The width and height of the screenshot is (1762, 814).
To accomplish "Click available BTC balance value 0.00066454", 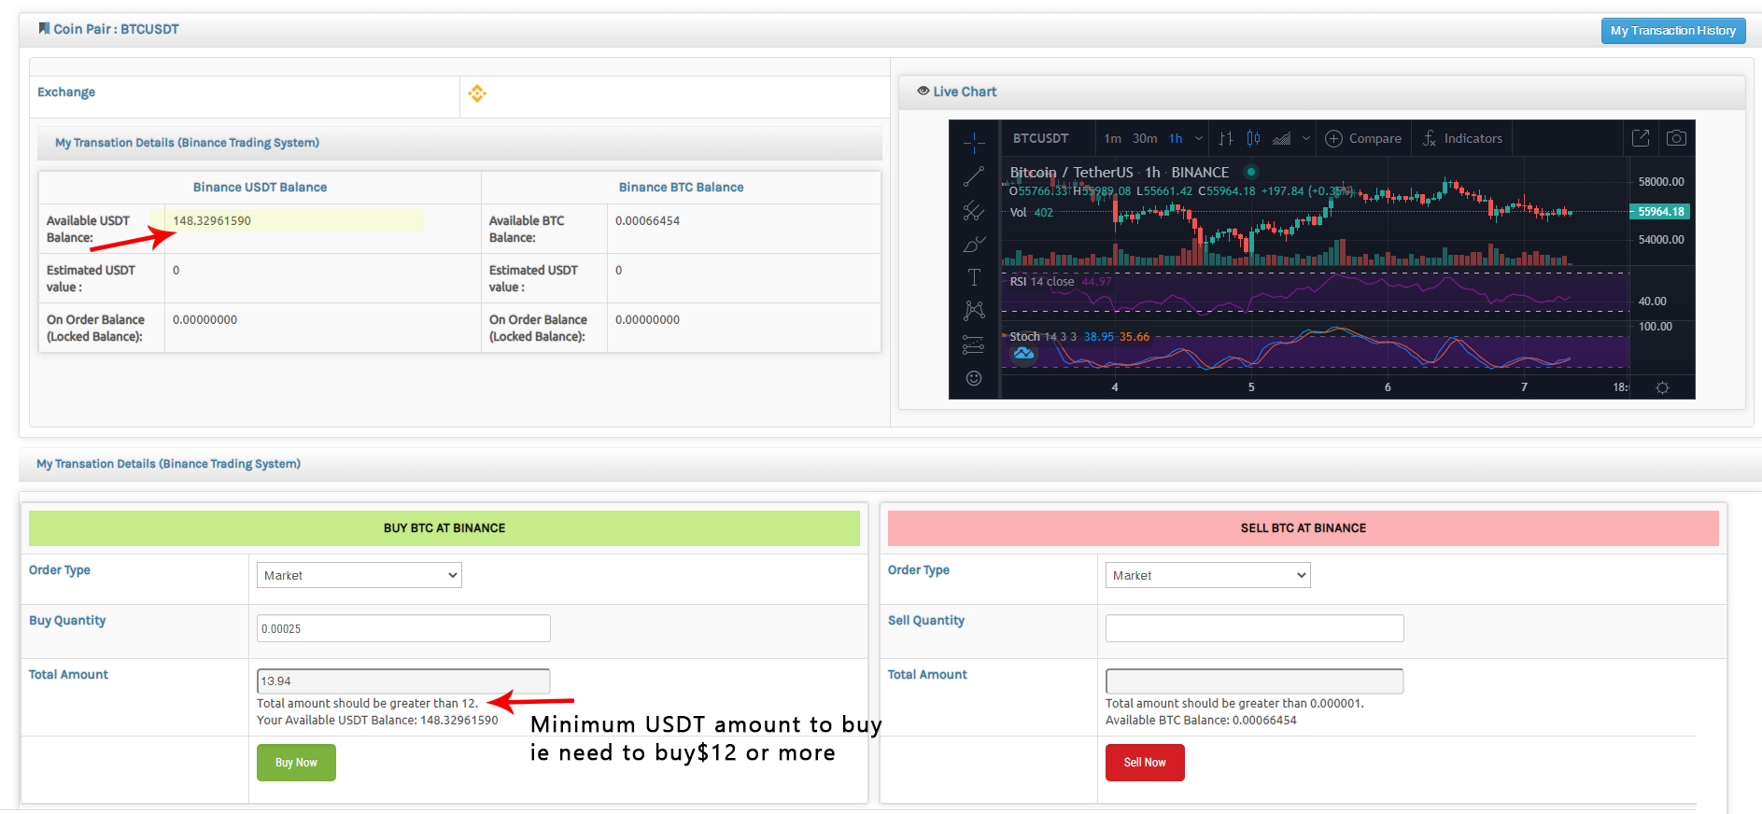I will coord(647,221).
